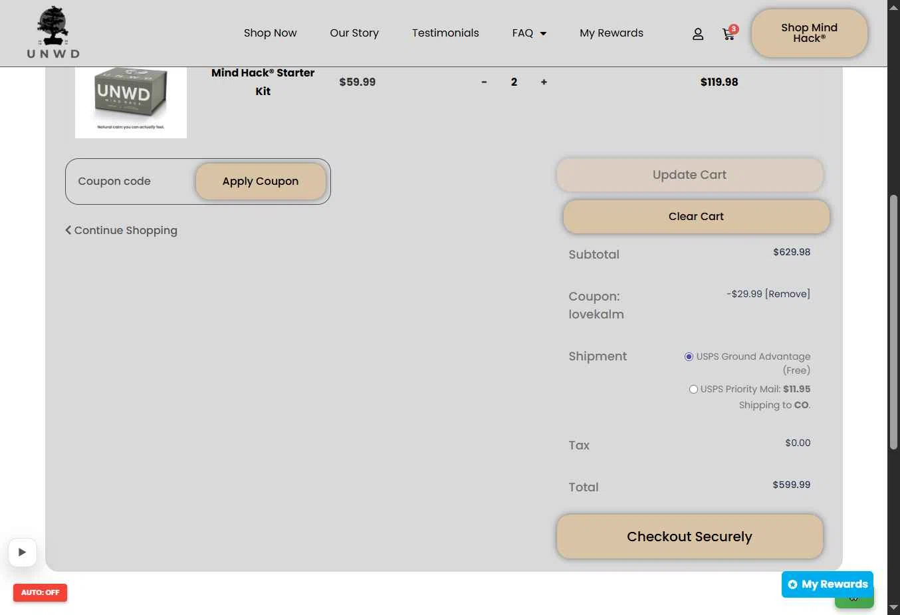Click Continue Shopping link
The image size is (900, 615).
tap(121, 231)
